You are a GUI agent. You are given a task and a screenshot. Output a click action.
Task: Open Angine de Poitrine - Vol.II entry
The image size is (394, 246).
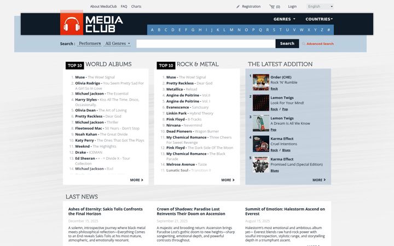(188, 95)
